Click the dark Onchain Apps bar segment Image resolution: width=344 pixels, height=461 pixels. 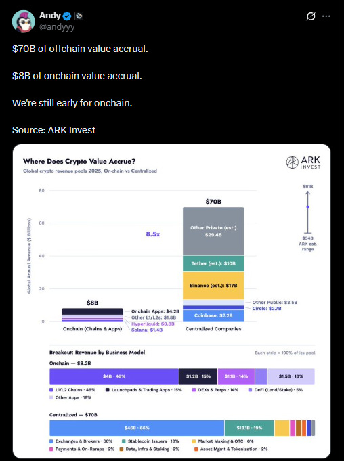pyautogui.click(x=92, y=311)
